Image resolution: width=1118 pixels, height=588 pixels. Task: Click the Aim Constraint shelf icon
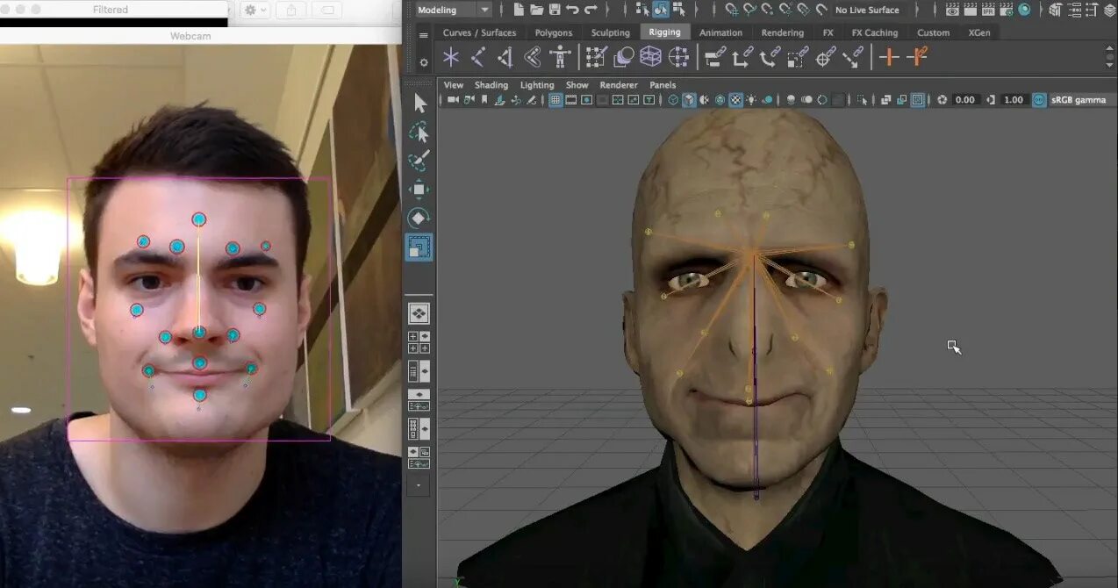pyautogui.click(x=825, y=58)
